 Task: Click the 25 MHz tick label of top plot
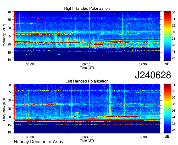click(9, 36)
